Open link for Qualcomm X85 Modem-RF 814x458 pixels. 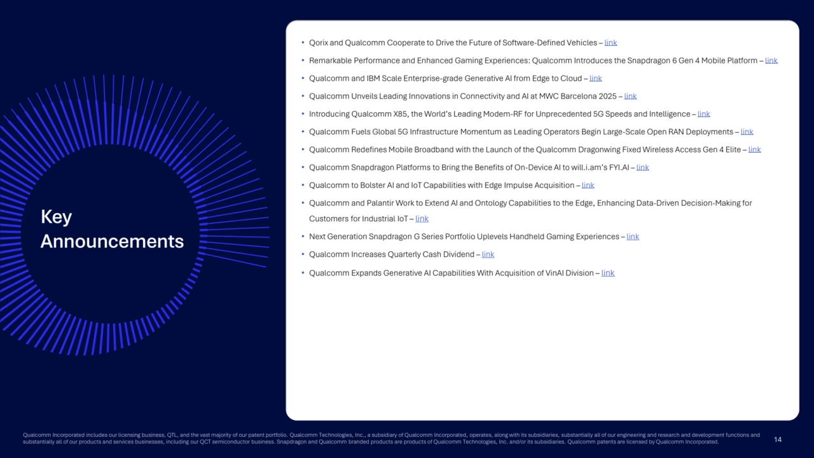coord(703,114)
